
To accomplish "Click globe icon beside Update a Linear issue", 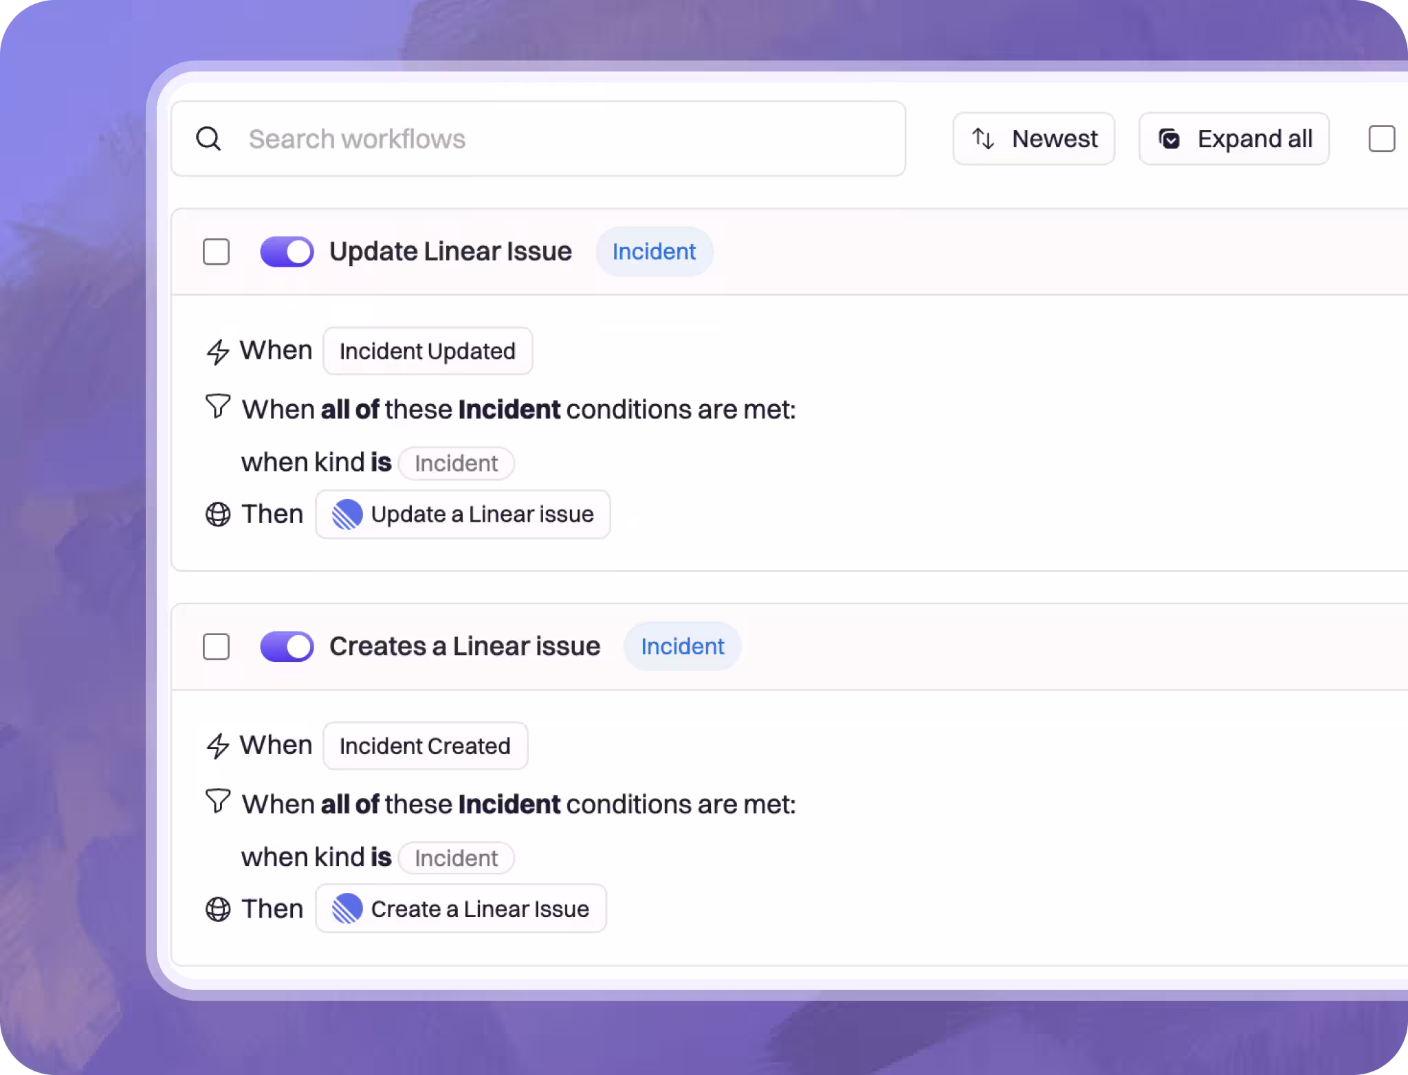I will (x=218, y=514).
